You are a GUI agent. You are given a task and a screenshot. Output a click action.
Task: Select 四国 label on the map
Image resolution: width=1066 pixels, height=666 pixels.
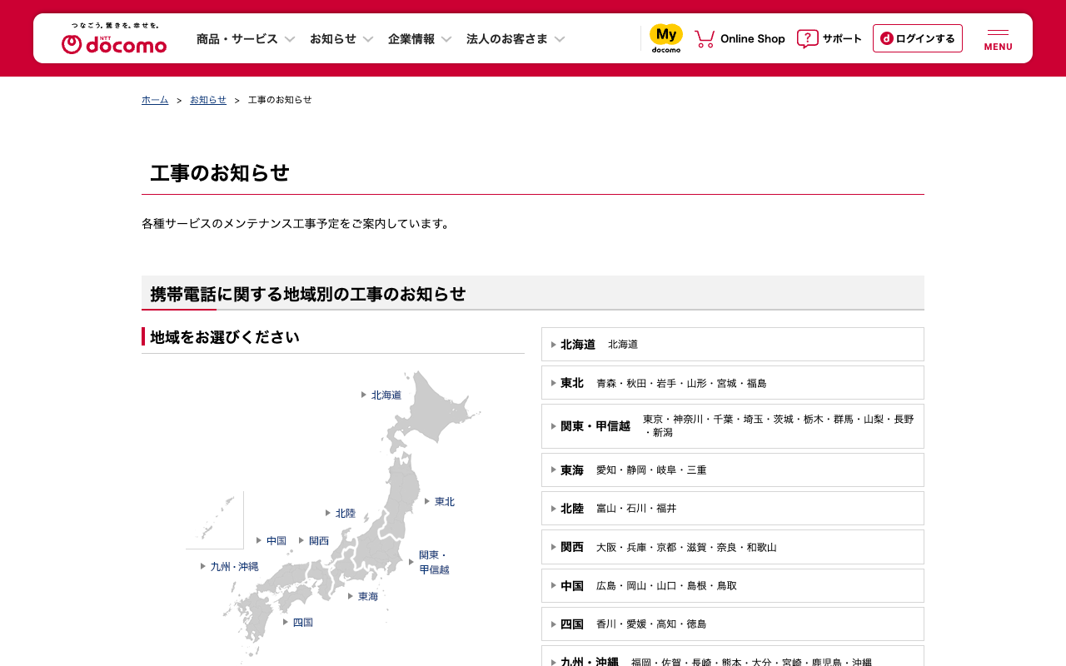pyautogui.click(x=302, y=623)
